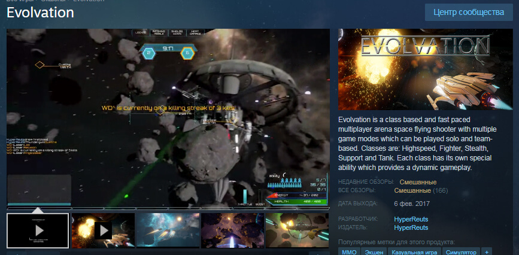
Task: Open all reviews Смешанные (166) summary
Action: [421, 191]
